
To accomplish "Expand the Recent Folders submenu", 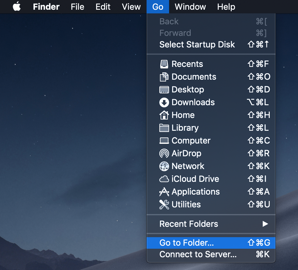I will pyautogui.click(x=189, y=224).
